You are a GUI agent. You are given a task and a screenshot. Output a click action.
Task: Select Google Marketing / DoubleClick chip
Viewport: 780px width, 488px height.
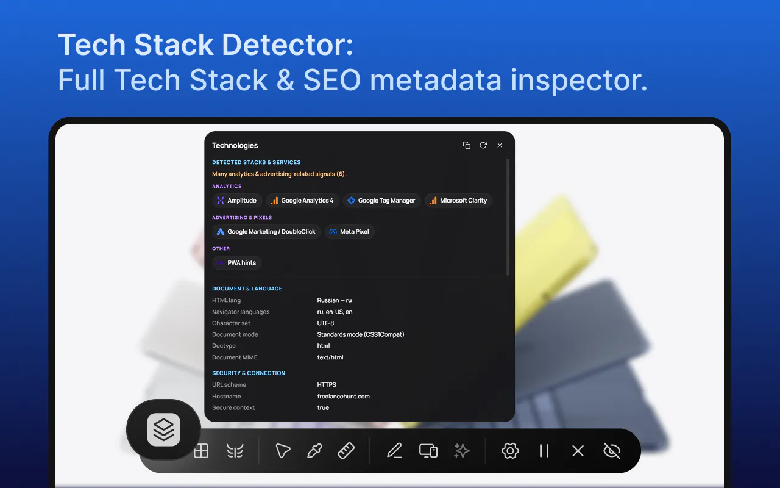266,232
